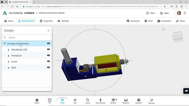Toggle the Model browser panel
189x106 pixels.
(27, 21)
